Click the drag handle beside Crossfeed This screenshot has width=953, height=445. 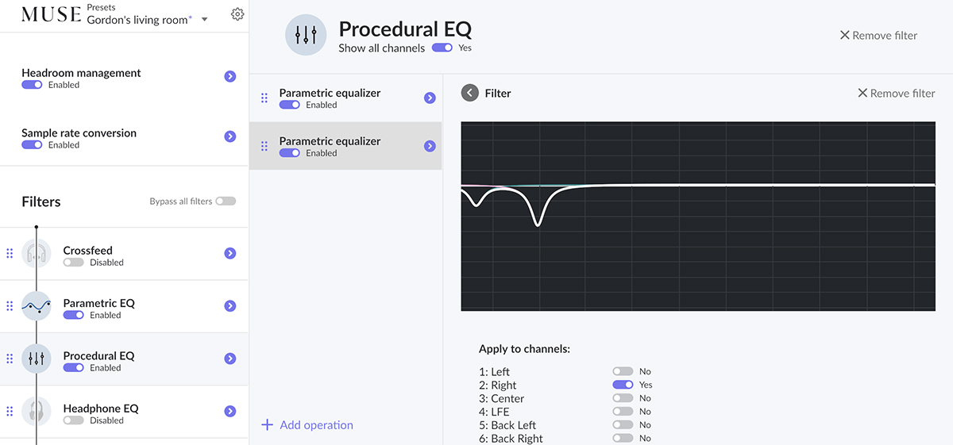click(10, 254)
